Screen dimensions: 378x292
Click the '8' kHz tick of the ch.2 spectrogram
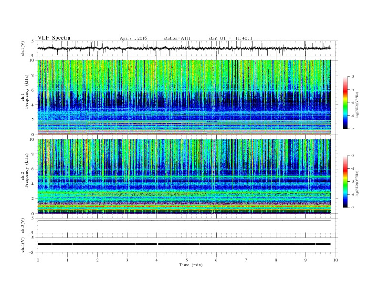[33, 154]
